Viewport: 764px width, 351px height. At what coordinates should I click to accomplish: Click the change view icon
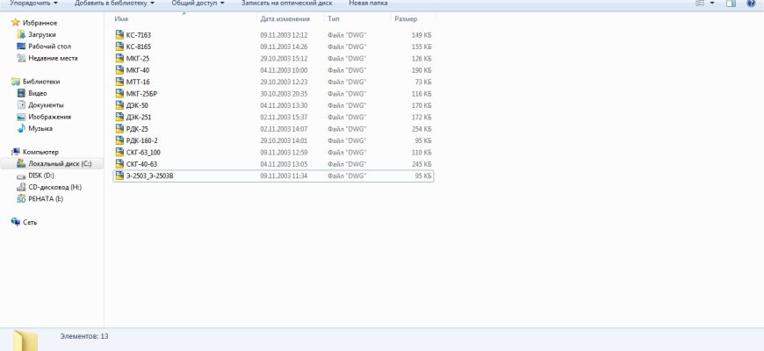[700, 4]
